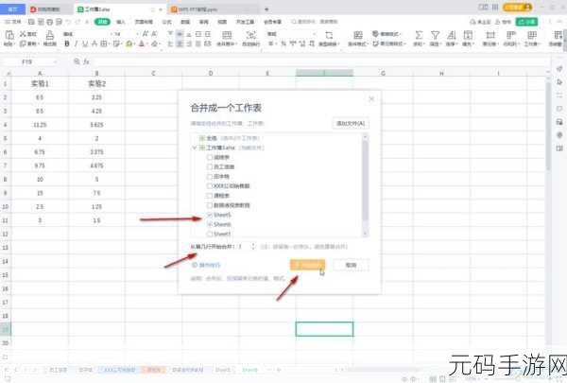The width and height of the screenshot is (567, 383).
Task: Click the Sort (排序) icon
Action: pyautogui.click(x=452, y=35)
